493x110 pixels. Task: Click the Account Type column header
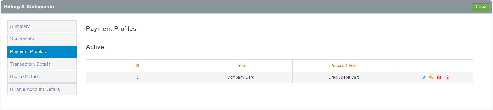point(344,66)
